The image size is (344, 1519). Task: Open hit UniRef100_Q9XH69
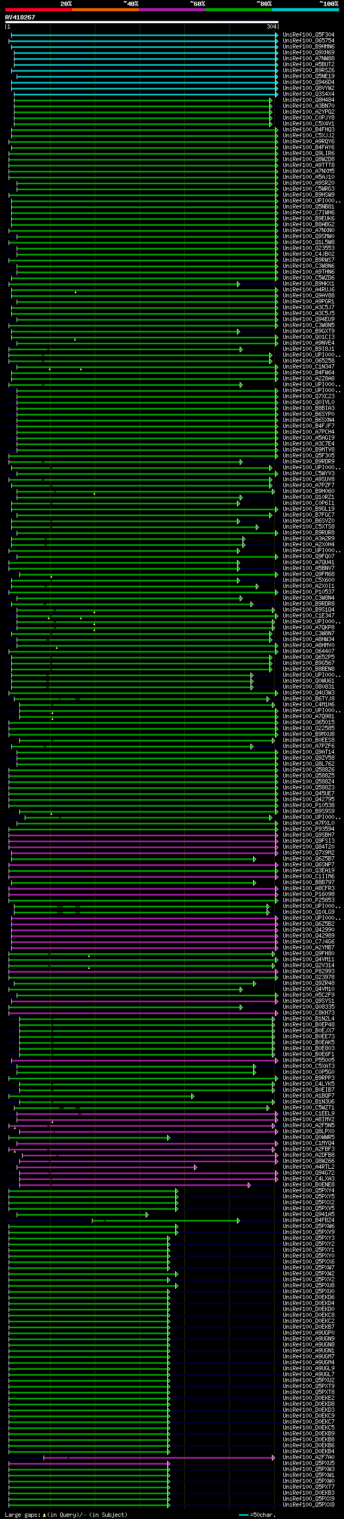tap(309, 53)
